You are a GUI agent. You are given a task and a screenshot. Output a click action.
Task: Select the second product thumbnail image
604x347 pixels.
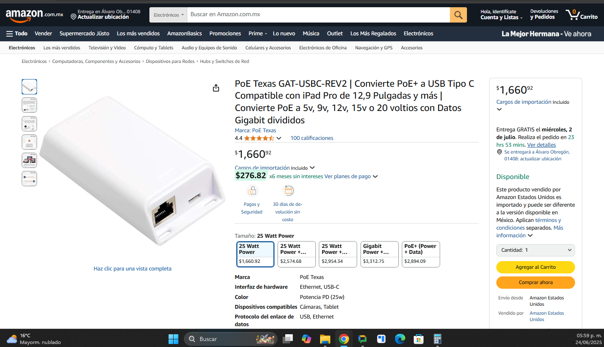pyautogui.click(x=29, y=105)
